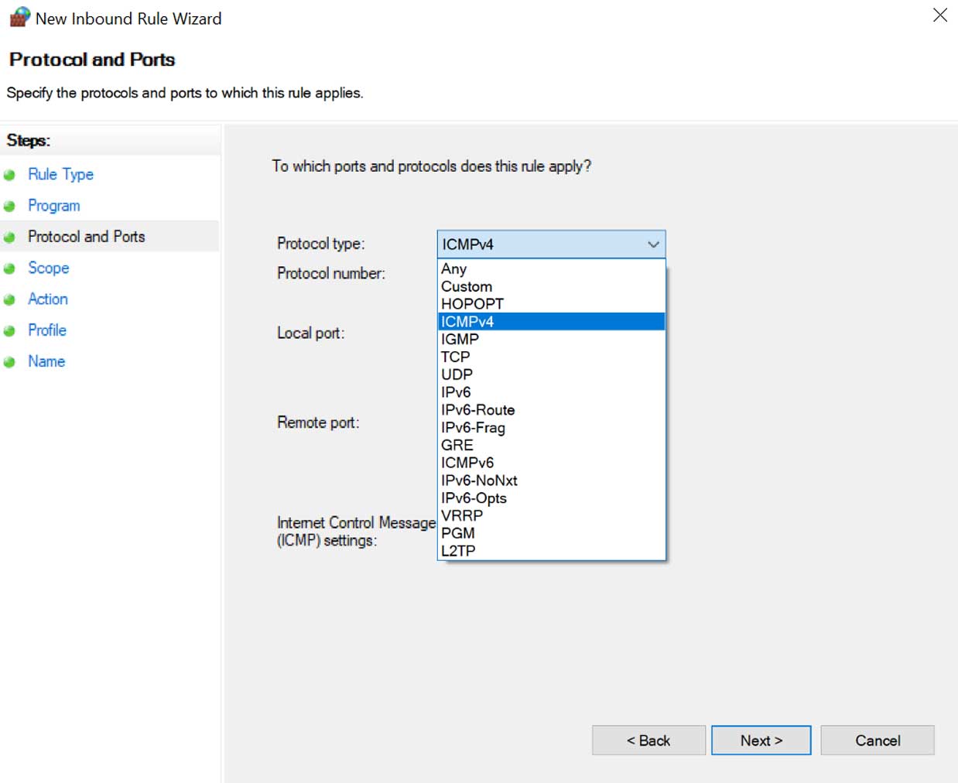The height and width of the screenshot is (783, 958).
Task: Click green bullet beside Rule Type
Action: (x=9, y=175)
